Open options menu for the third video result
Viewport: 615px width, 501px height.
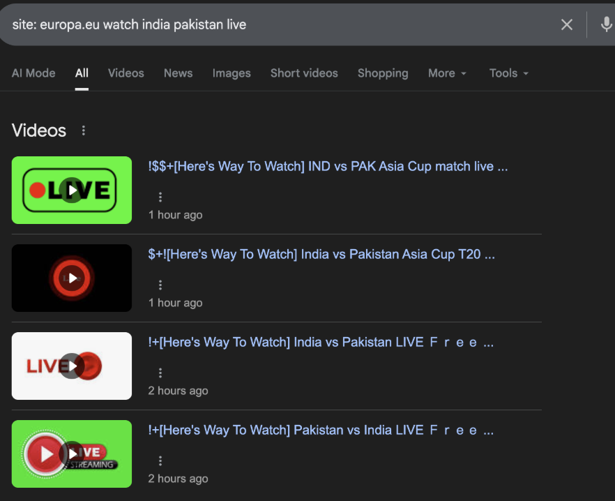tap(160, 373)
